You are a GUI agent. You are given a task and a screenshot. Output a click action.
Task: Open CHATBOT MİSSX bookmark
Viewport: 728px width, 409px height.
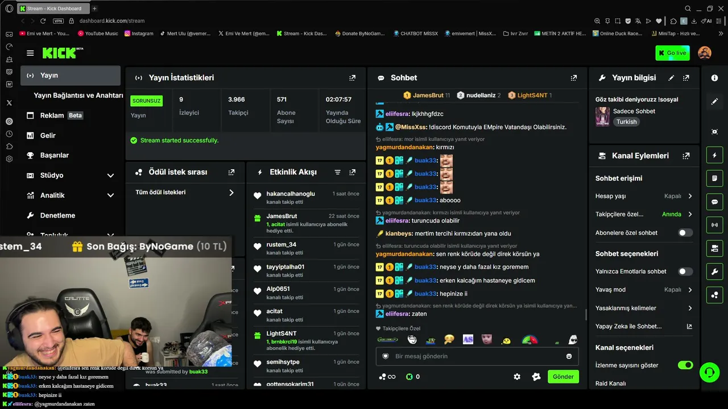[416, 34]
